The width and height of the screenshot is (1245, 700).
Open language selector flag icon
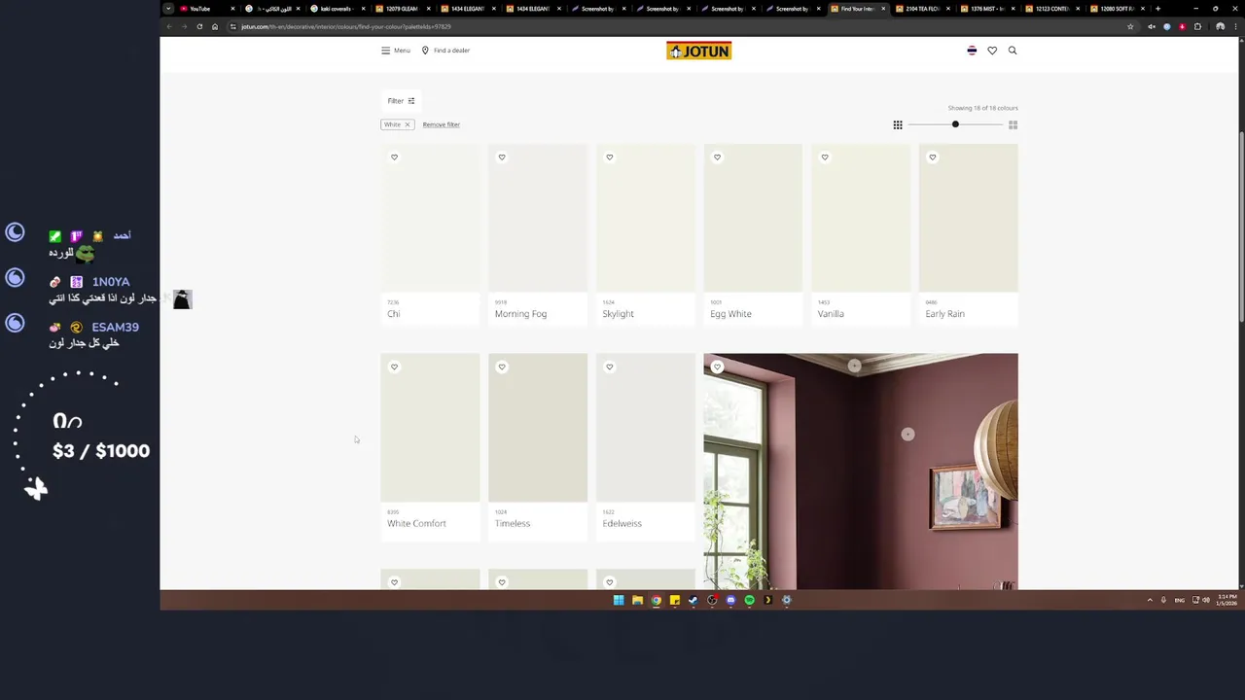(x=972, y=51)
